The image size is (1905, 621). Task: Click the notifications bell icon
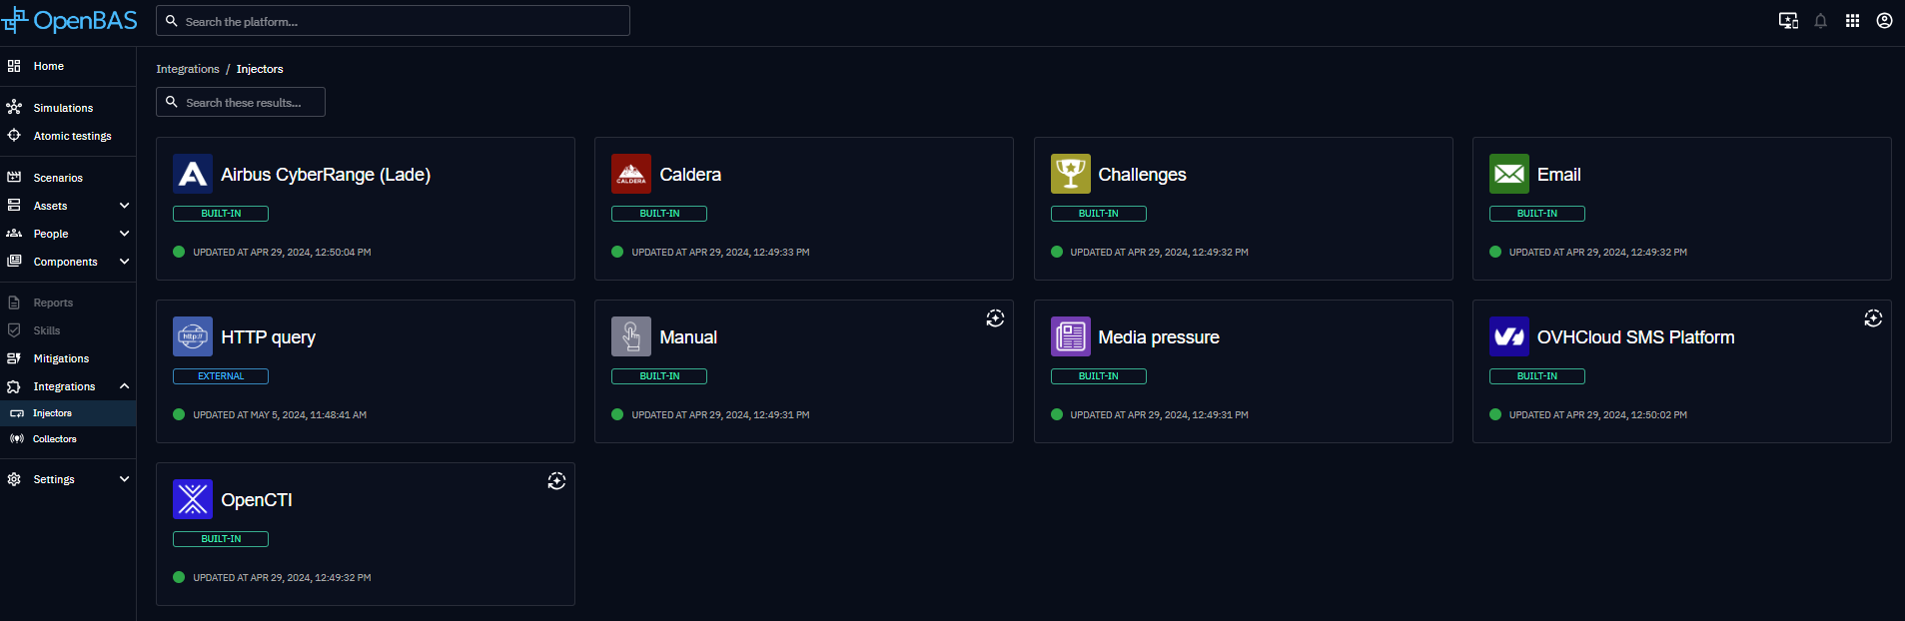1820,21
